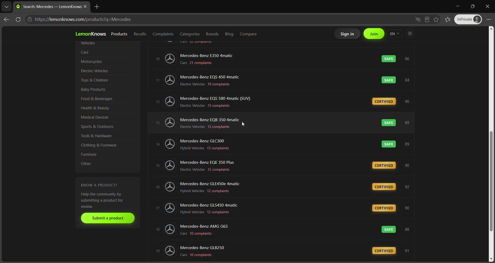Open the immersive reader icon in address bar
Viewport: 495px width, 263px height.
coord(427,19)
